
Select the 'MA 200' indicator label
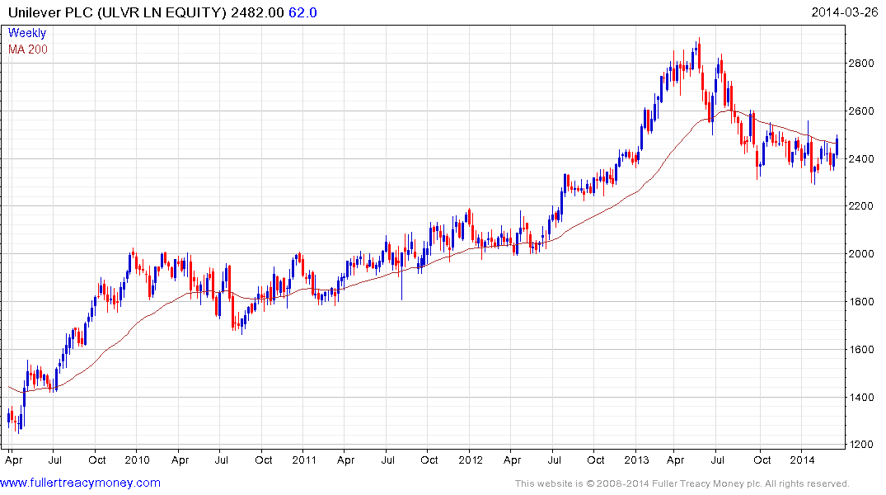tap(28, 49)
